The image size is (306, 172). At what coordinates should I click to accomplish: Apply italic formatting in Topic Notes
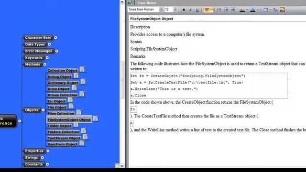pos(190,10)
